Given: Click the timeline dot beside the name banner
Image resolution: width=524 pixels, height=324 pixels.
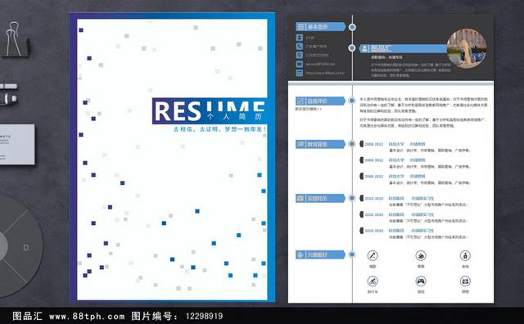Looking at the screenshot, I should click(351, 48).
